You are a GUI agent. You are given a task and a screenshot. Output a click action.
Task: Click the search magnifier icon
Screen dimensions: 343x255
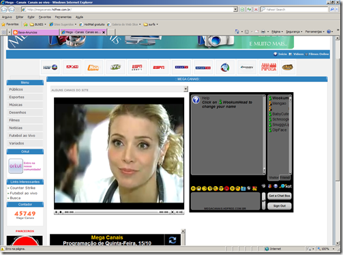pyautogui.click(x=332, y=10)
